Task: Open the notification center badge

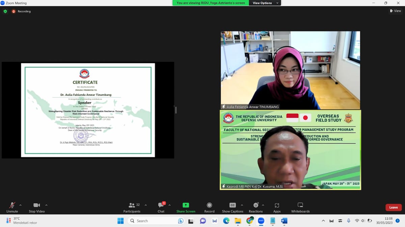Action: [x=398, y=221]
